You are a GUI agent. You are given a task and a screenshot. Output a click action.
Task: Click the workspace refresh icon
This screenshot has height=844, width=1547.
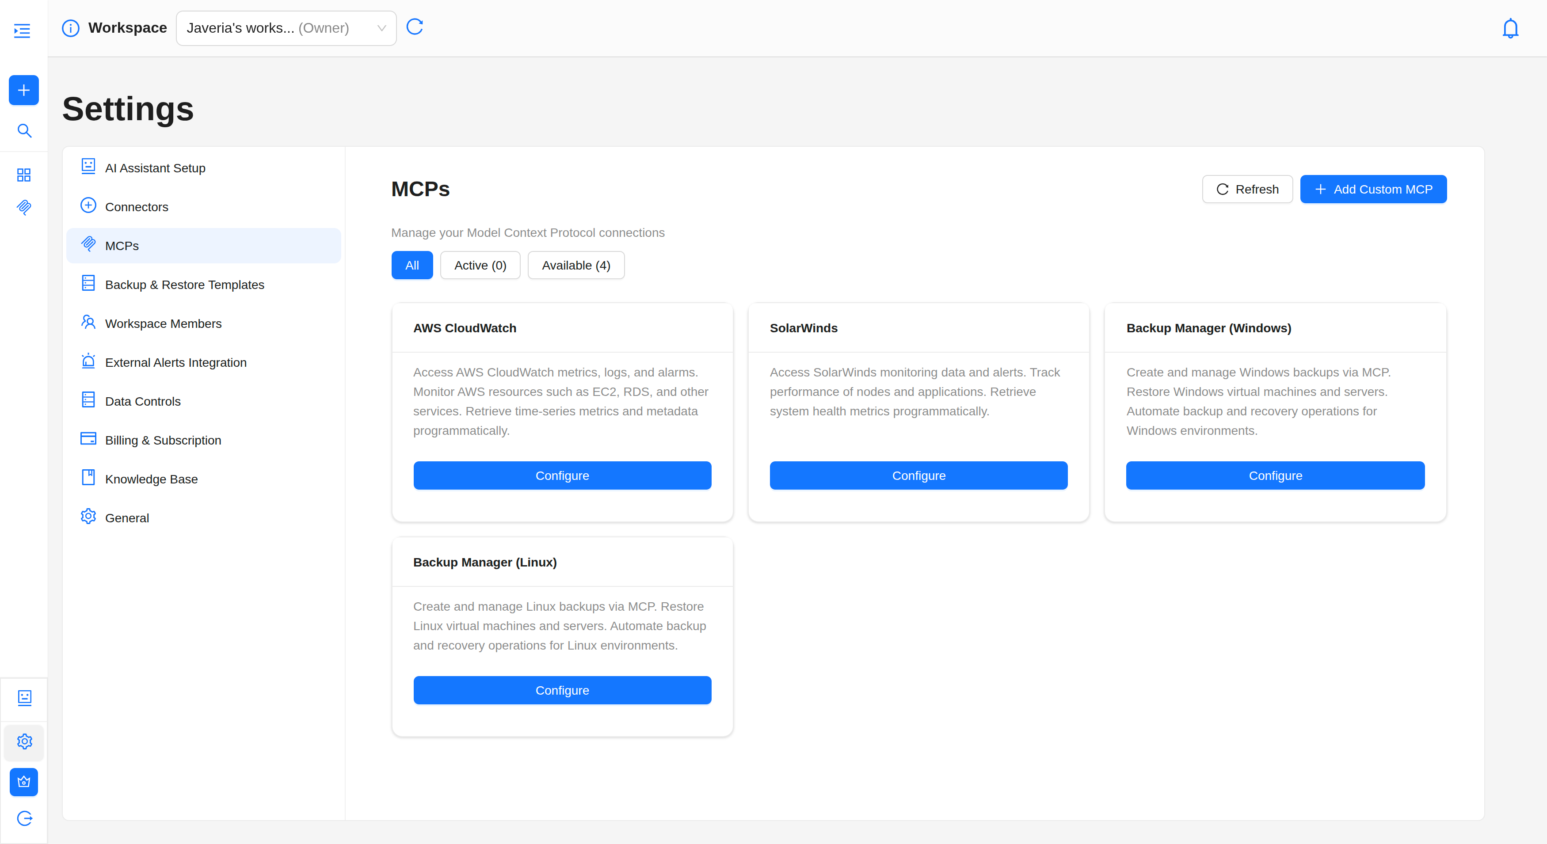click(x=415, y=27)
